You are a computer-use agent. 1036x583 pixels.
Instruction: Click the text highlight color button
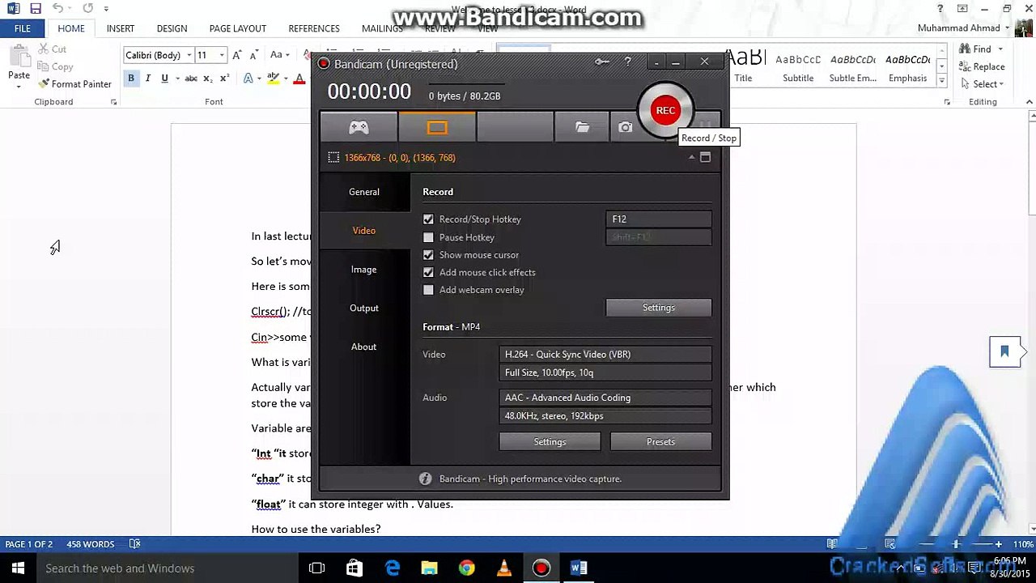coord(273,79)
